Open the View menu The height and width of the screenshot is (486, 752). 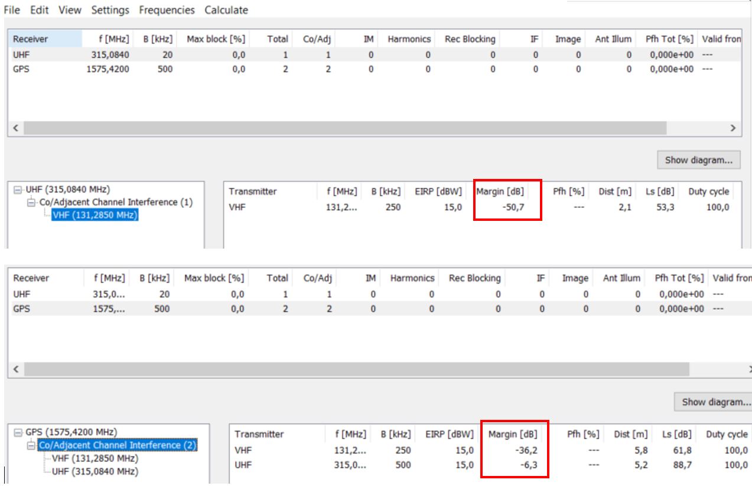[x=70, y=10]
